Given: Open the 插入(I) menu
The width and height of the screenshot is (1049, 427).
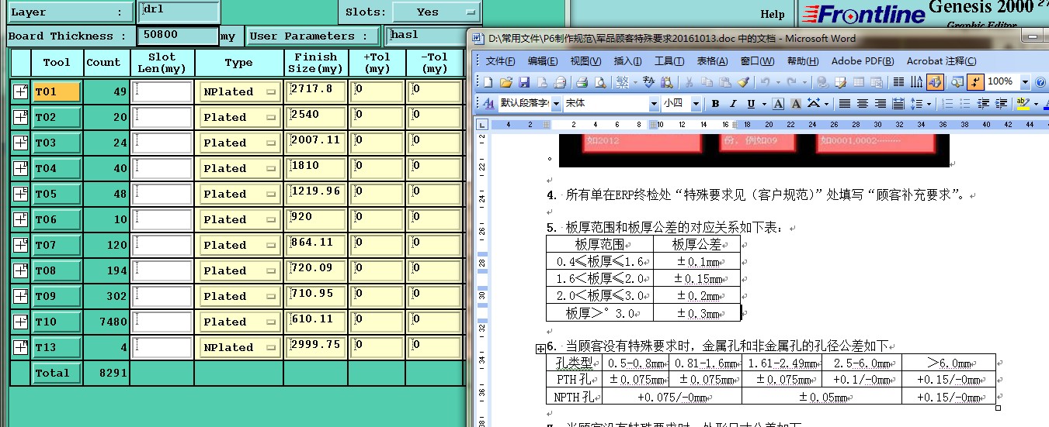Looking at the screenshot, I should click(x=627, y=61).
